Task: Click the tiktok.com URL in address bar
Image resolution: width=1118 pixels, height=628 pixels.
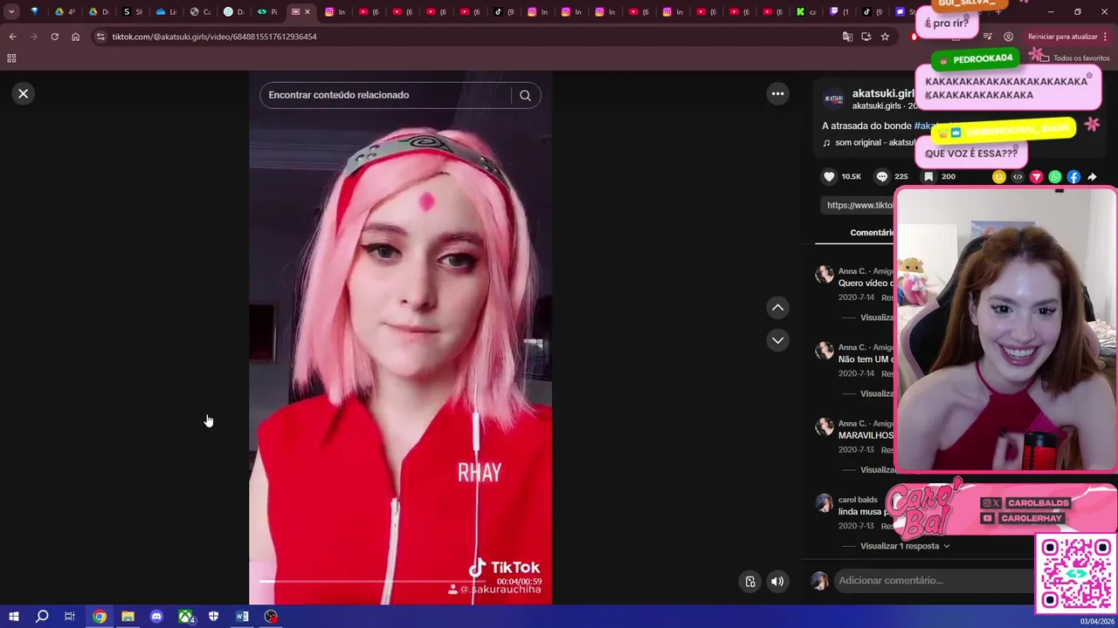Action: pos(214,37)
